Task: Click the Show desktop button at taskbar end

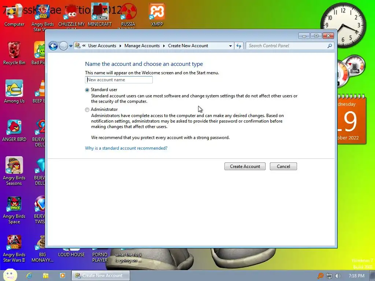Action: [x=372, y=276]
